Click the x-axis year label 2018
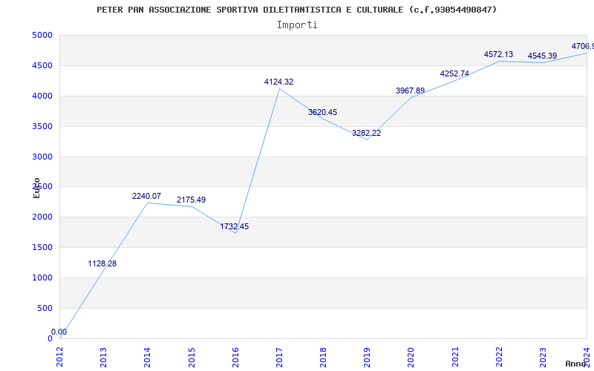The image size is (594, 371). click(x=324, y=357)
